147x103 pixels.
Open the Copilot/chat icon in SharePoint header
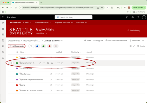[x=127, y=17]
